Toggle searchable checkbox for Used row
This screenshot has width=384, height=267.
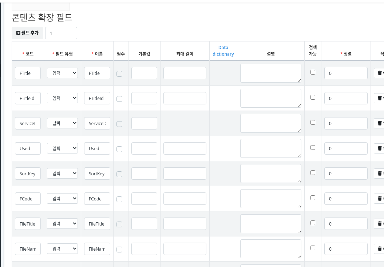[x=313, y=147]
